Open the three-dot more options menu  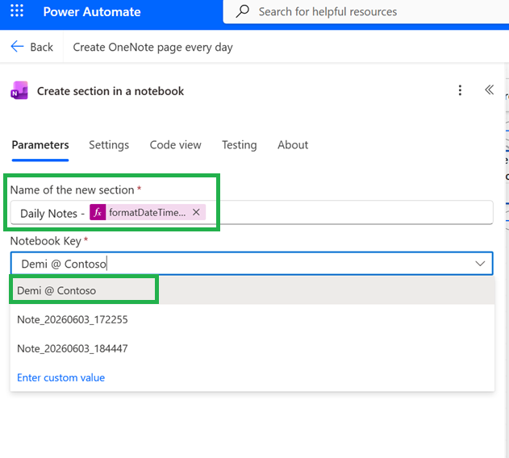[460, 90]
